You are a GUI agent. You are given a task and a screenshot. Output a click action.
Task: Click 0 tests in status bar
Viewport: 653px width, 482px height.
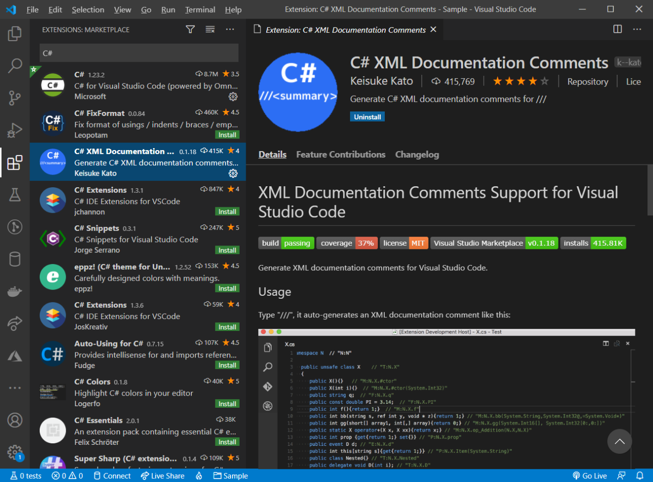tap(26, 475)
